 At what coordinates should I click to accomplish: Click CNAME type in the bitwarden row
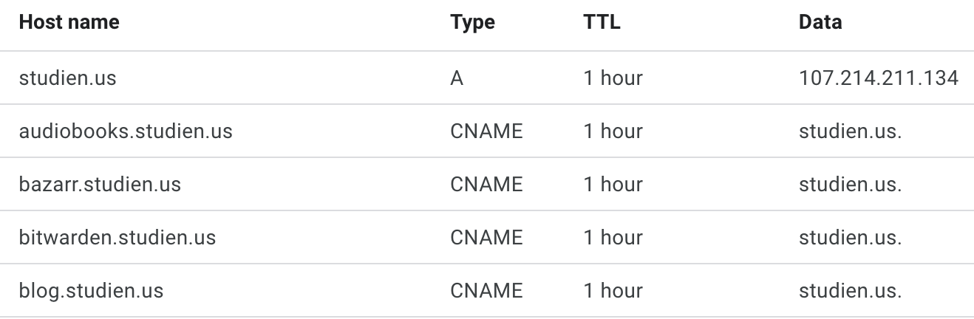pos(486,237)
